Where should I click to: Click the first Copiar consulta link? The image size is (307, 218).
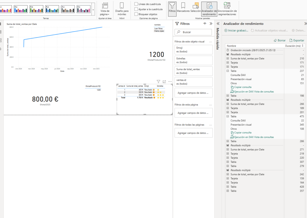pos(243,87)
